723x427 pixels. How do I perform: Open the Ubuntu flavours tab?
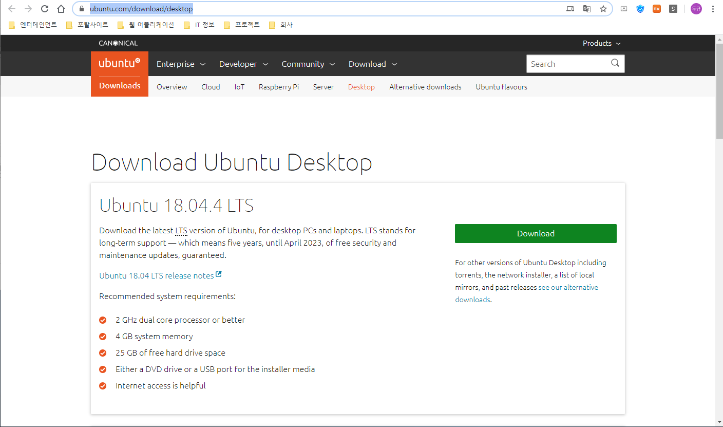point(502,87)
